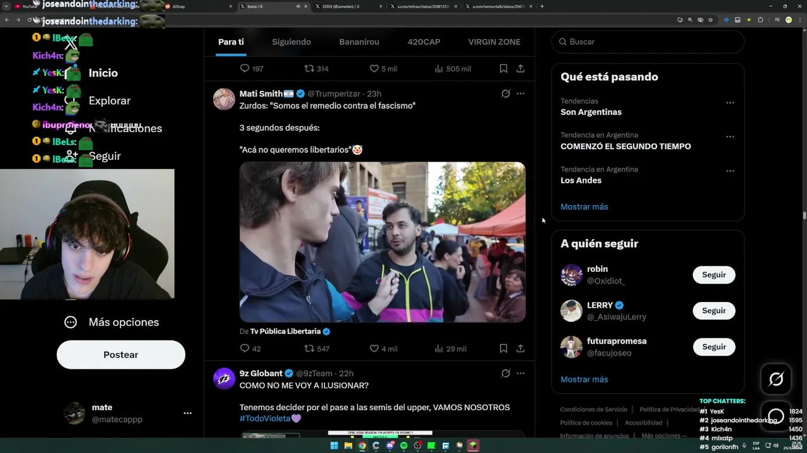Image resolution: width=807 pixels, height=453 pixels.
Task: Open robin's profile picture
Action: click(x=571, y=275)
